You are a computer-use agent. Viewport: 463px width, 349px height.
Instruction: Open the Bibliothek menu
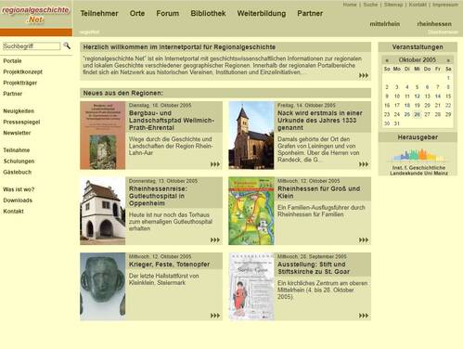208,13
